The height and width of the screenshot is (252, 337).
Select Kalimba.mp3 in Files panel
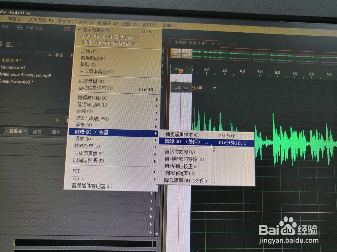pos(13,67)
